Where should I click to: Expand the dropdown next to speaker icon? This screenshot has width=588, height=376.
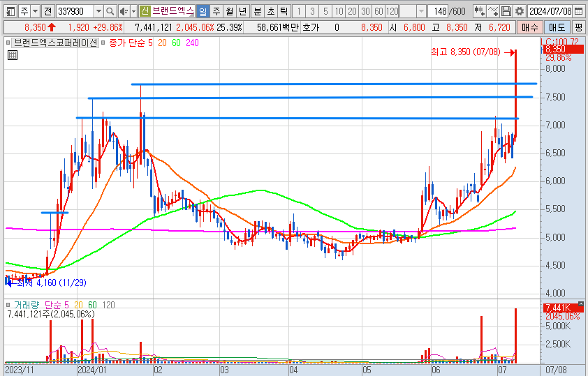click(x=133, y=11)
